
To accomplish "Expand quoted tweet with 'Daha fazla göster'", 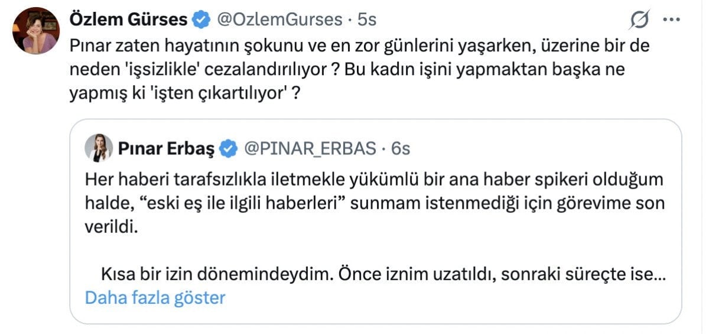I will click(x=155, y=297).
